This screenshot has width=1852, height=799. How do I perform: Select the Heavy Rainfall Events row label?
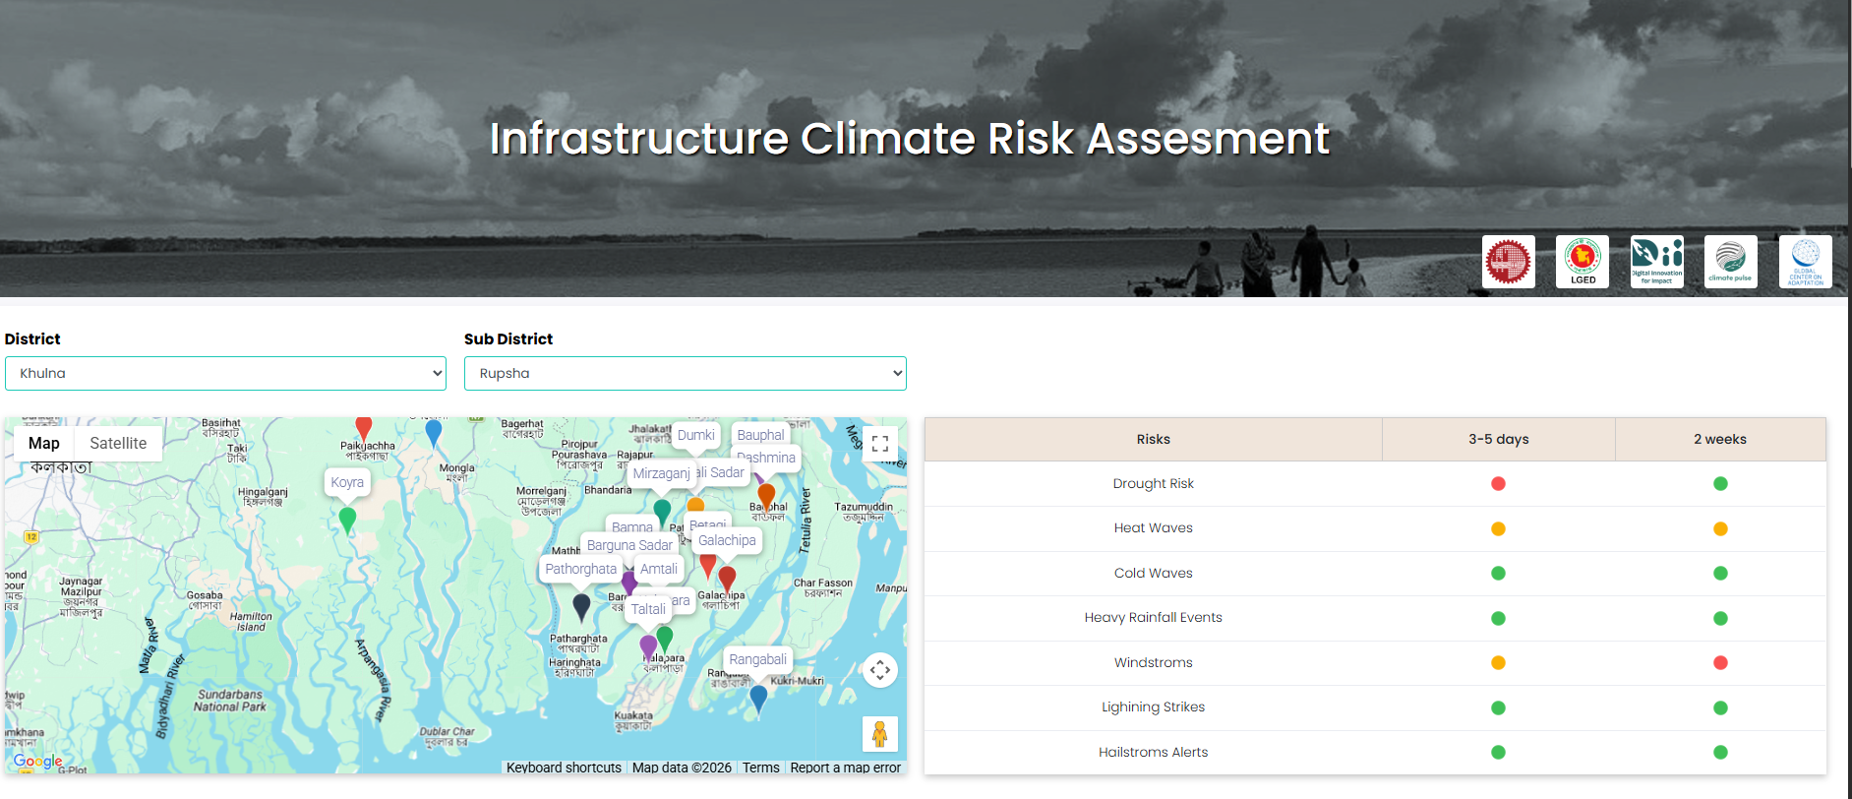(1153, 617)
